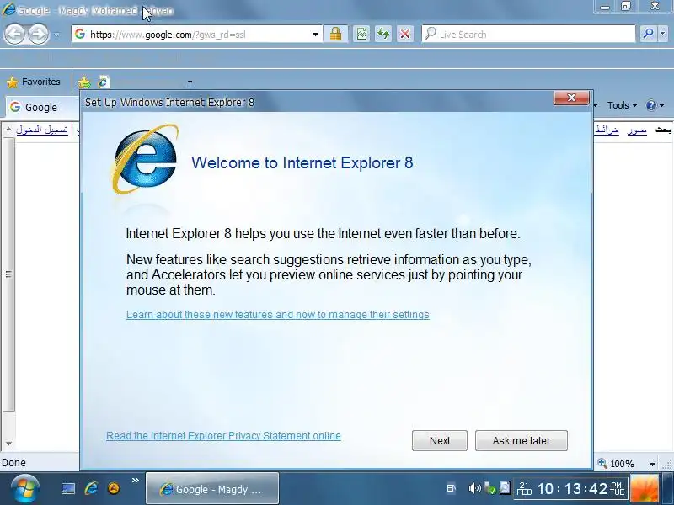The height and width of the screenshot is (505, 674).
Task: Click the EN language indicator
Action: [x=451, y=489]
